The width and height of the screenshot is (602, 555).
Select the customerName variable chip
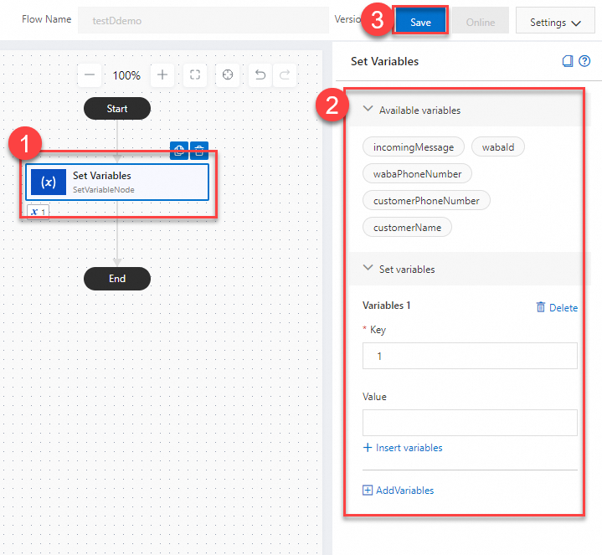407,228
